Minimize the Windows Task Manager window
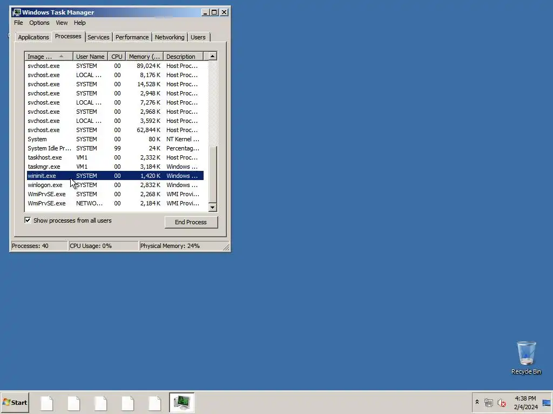Viewport: 553px width, 414px height. click(x=206, y=12)
